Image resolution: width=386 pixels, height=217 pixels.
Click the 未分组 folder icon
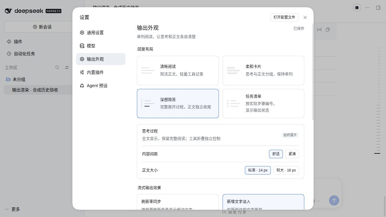(x=8, y=79)
